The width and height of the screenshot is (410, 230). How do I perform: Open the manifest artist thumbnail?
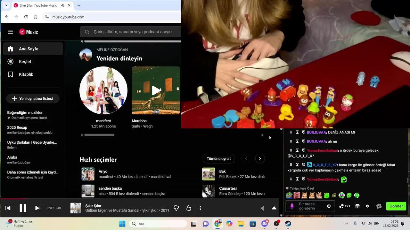tap(103, 90)
